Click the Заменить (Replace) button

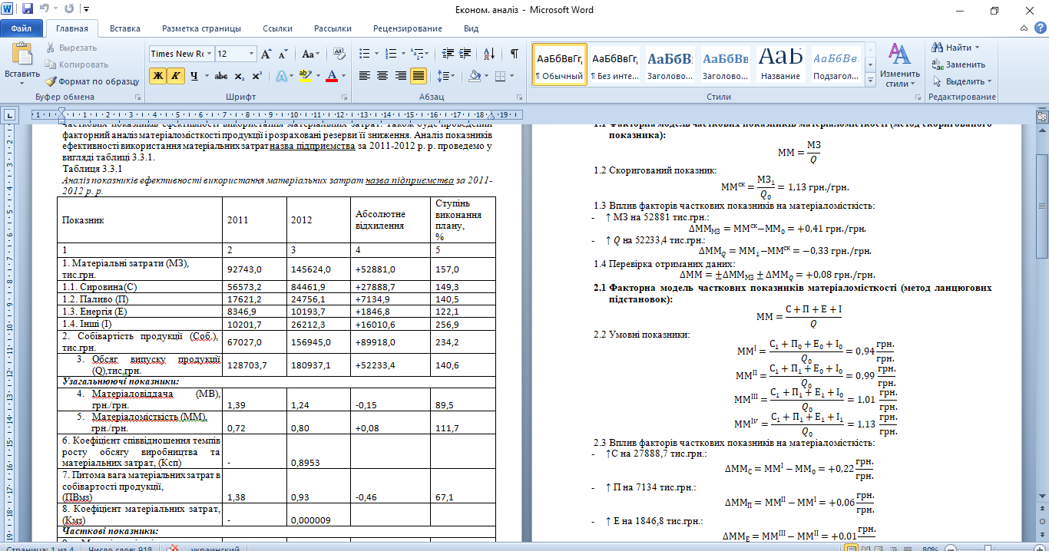[x=958, y=64]
